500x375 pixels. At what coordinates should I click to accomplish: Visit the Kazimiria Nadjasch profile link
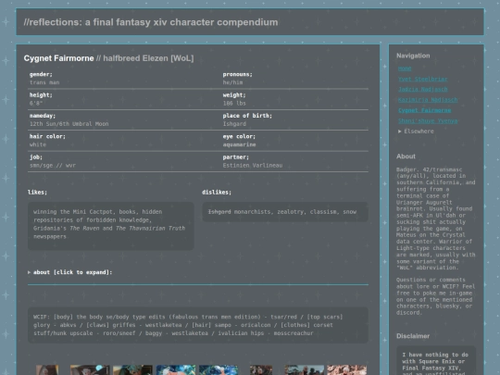click(x=428, y=100)
